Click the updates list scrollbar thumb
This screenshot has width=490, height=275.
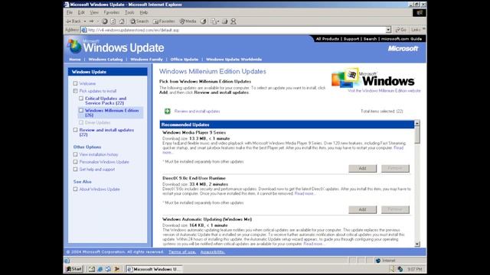(416, 135)
